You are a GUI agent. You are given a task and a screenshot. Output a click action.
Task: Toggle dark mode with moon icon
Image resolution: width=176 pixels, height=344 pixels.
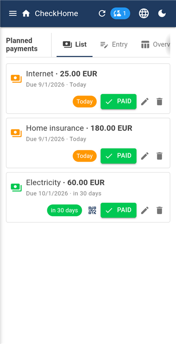[162, 14]
